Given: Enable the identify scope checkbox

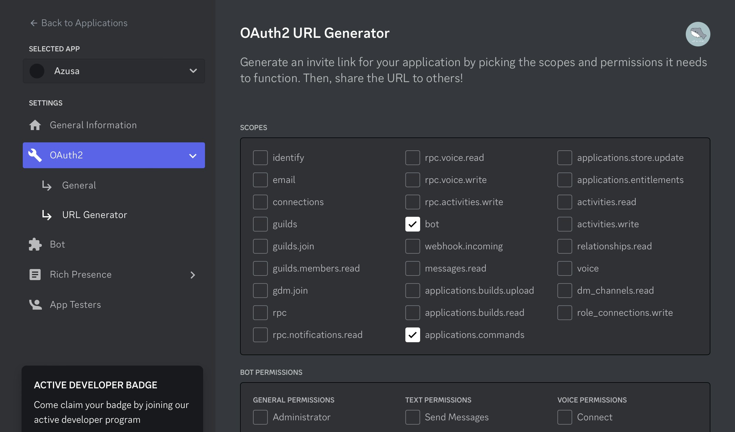Looking at the screenshot, I should 260,158.
